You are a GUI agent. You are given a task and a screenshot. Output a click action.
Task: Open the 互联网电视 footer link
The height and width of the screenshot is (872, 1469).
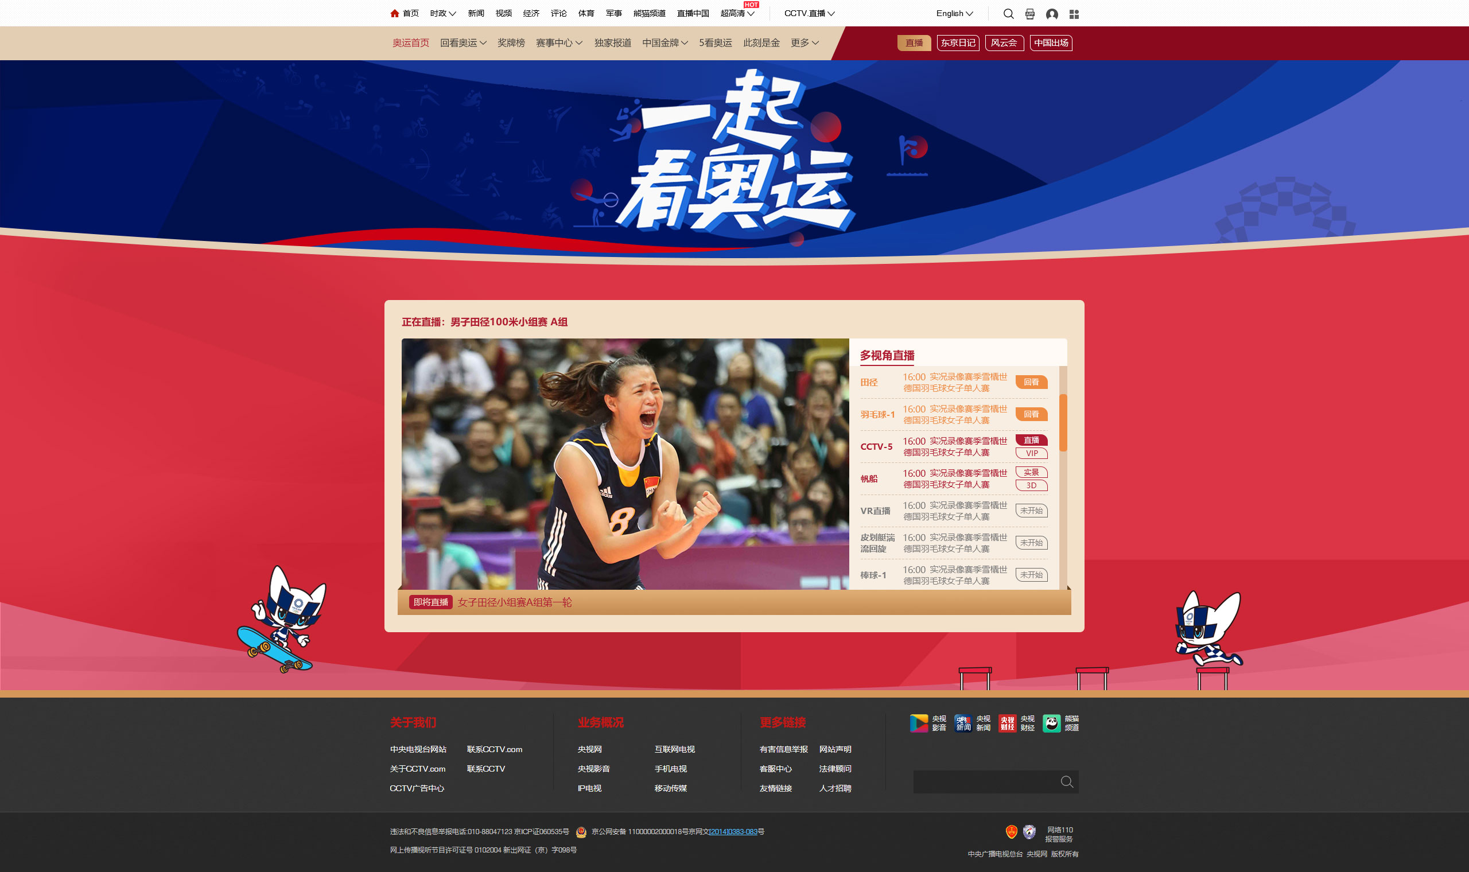point(675,749)
